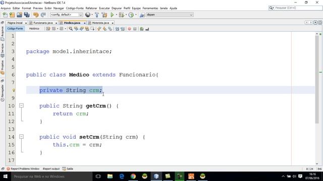This screenshot has height=181, width=323.
Task: Open dropdown arrow beside the globe icon
Action: click(x=92, y=15)
